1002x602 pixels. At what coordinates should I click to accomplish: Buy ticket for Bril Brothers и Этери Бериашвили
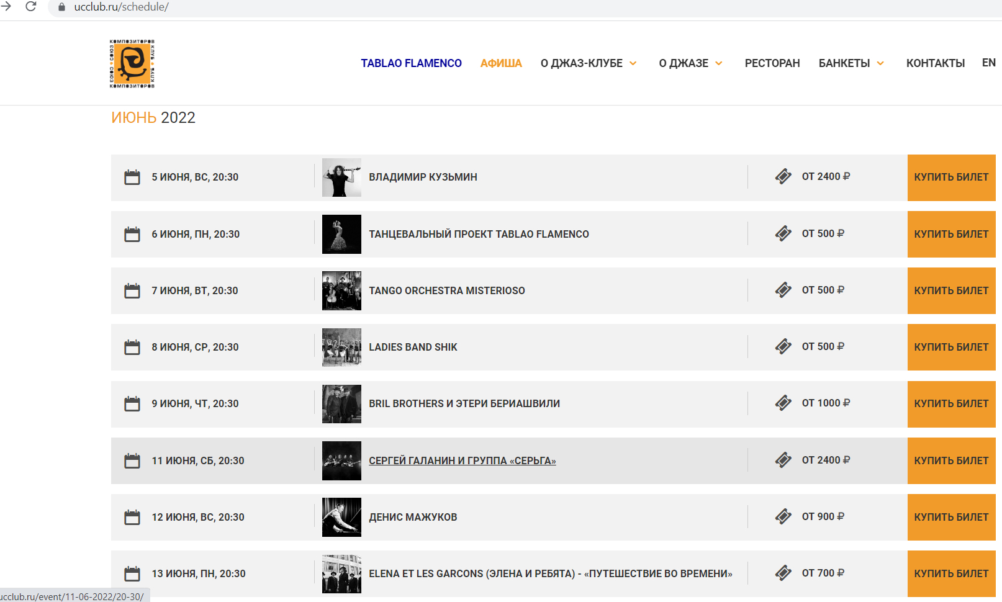coord(951,404)
